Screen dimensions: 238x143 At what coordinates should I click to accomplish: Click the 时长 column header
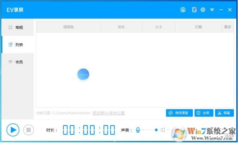click(122, 27)
